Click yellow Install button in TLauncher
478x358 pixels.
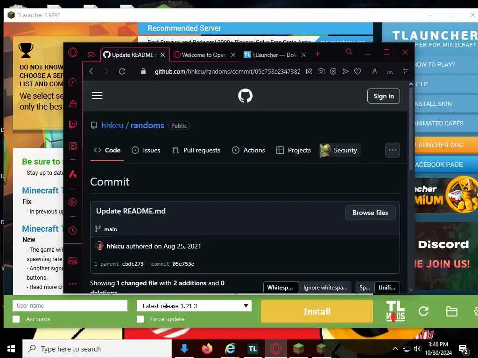317,311
